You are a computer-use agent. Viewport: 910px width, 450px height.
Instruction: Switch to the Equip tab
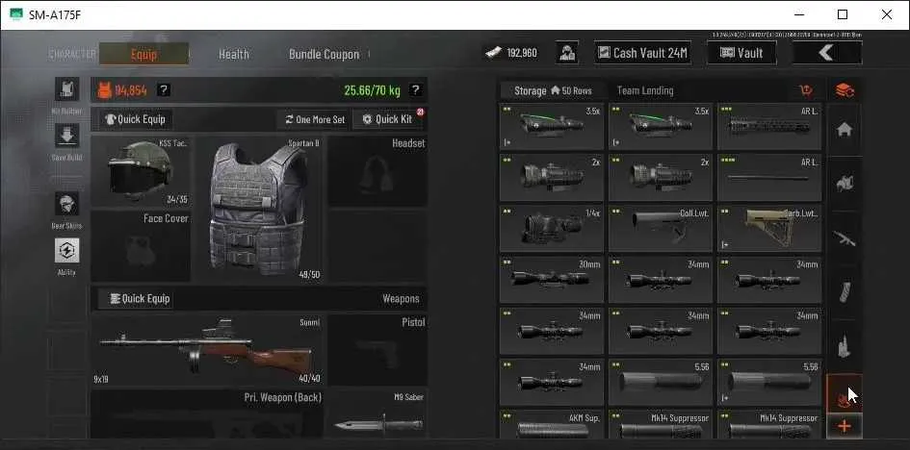(143, 55)
